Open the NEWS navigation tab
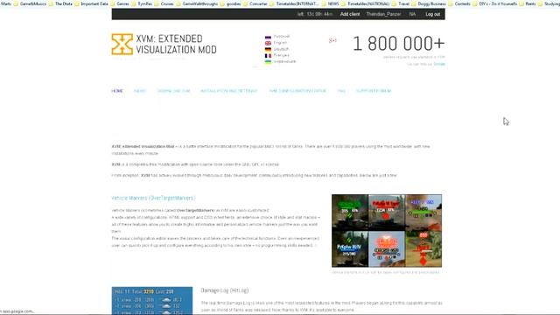 click(x=140, y=91)
